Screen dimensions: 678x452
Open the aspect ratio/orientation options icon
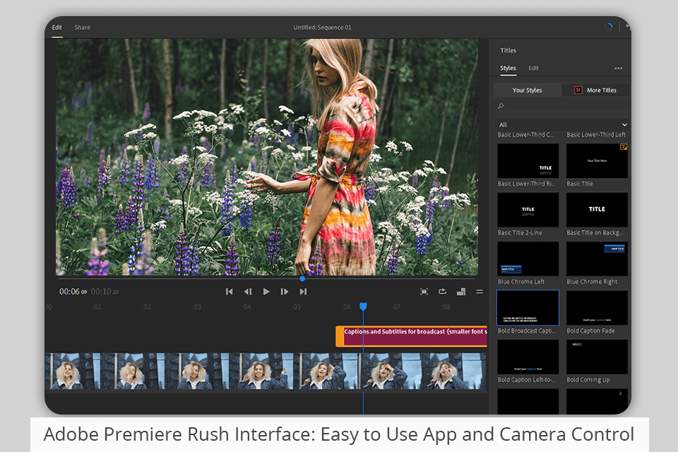[460, 292]
